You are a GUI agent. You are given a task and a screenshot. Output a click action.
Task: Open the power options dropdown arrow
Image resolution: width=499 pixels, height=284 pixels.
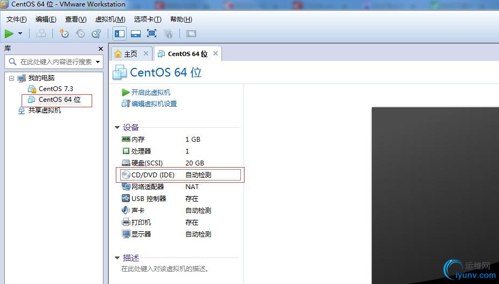pyautogui.click(x=20, y=33)
